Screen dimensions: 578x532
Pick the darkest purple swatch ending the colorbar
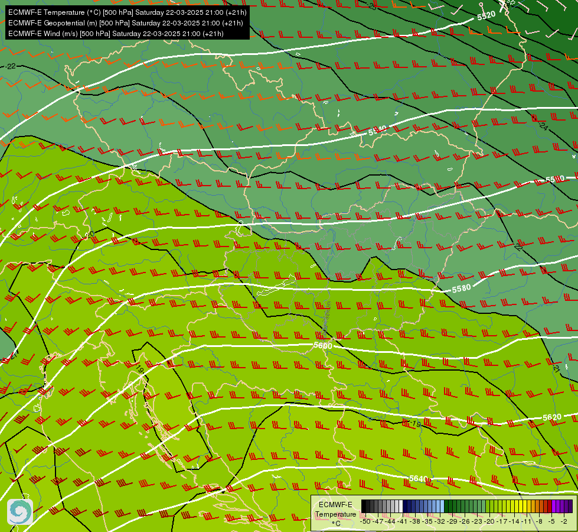pyautogui.click(x=570, y=506)
